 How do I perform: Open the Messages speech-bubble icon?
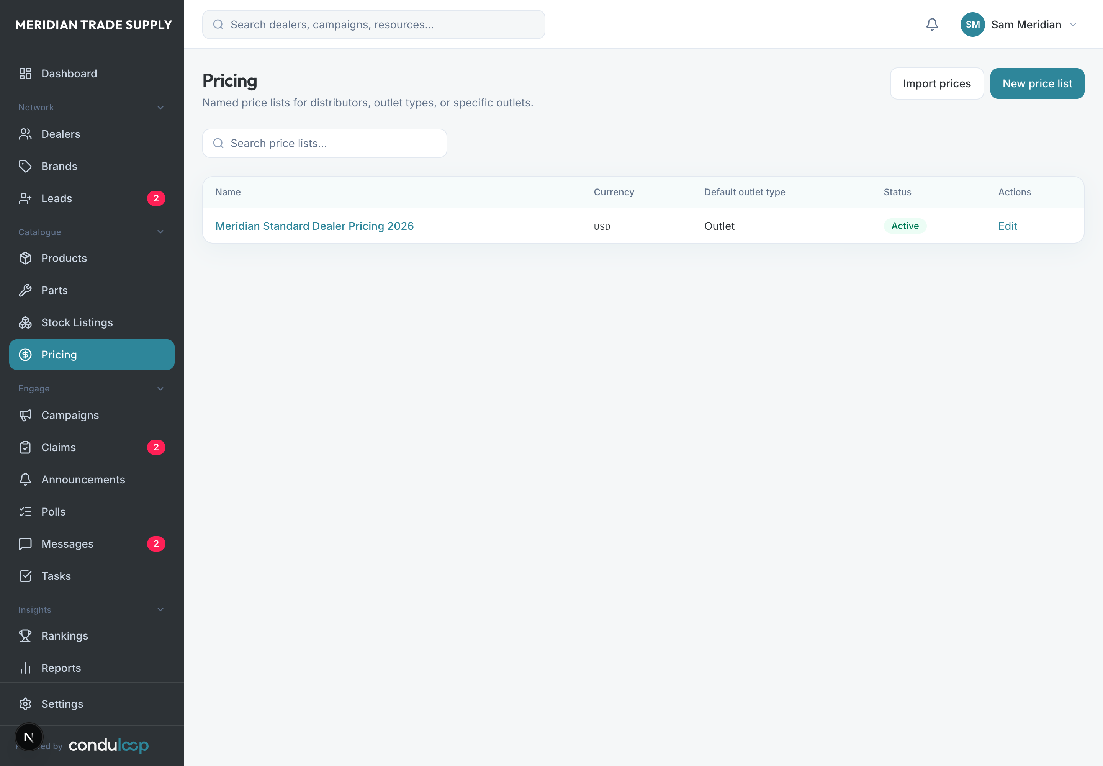[x=25, y=544]
